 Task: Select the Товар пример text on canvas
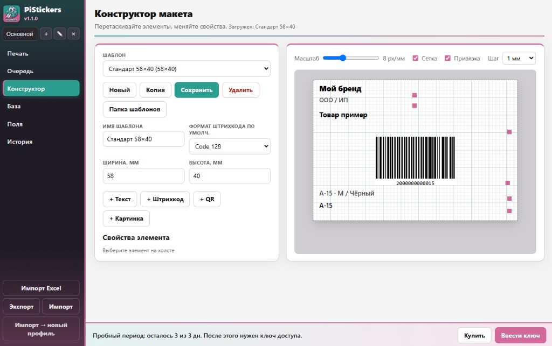coord(343,115)
